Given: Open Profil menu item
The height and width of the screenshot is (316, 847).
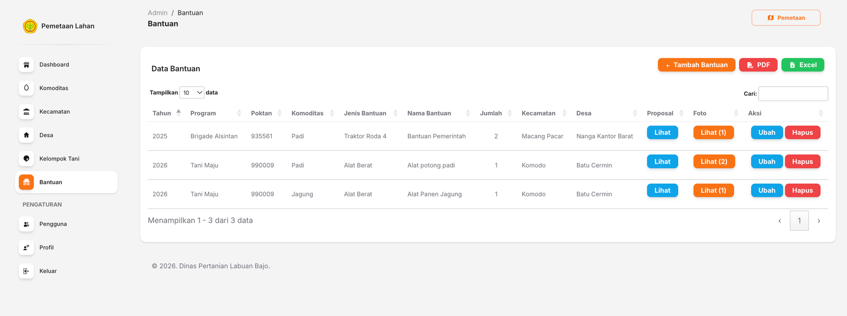Looking at the screenshot, I should (x=66, y=247).
